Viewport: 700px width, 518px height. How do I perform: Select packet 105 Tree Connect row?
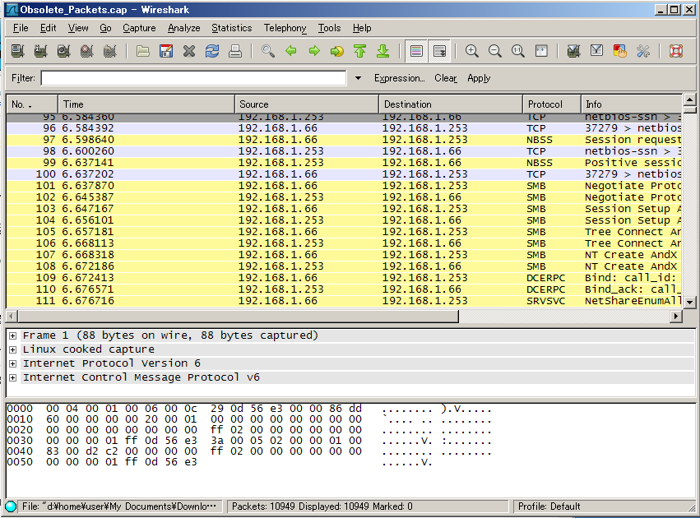tap(344, 232)
